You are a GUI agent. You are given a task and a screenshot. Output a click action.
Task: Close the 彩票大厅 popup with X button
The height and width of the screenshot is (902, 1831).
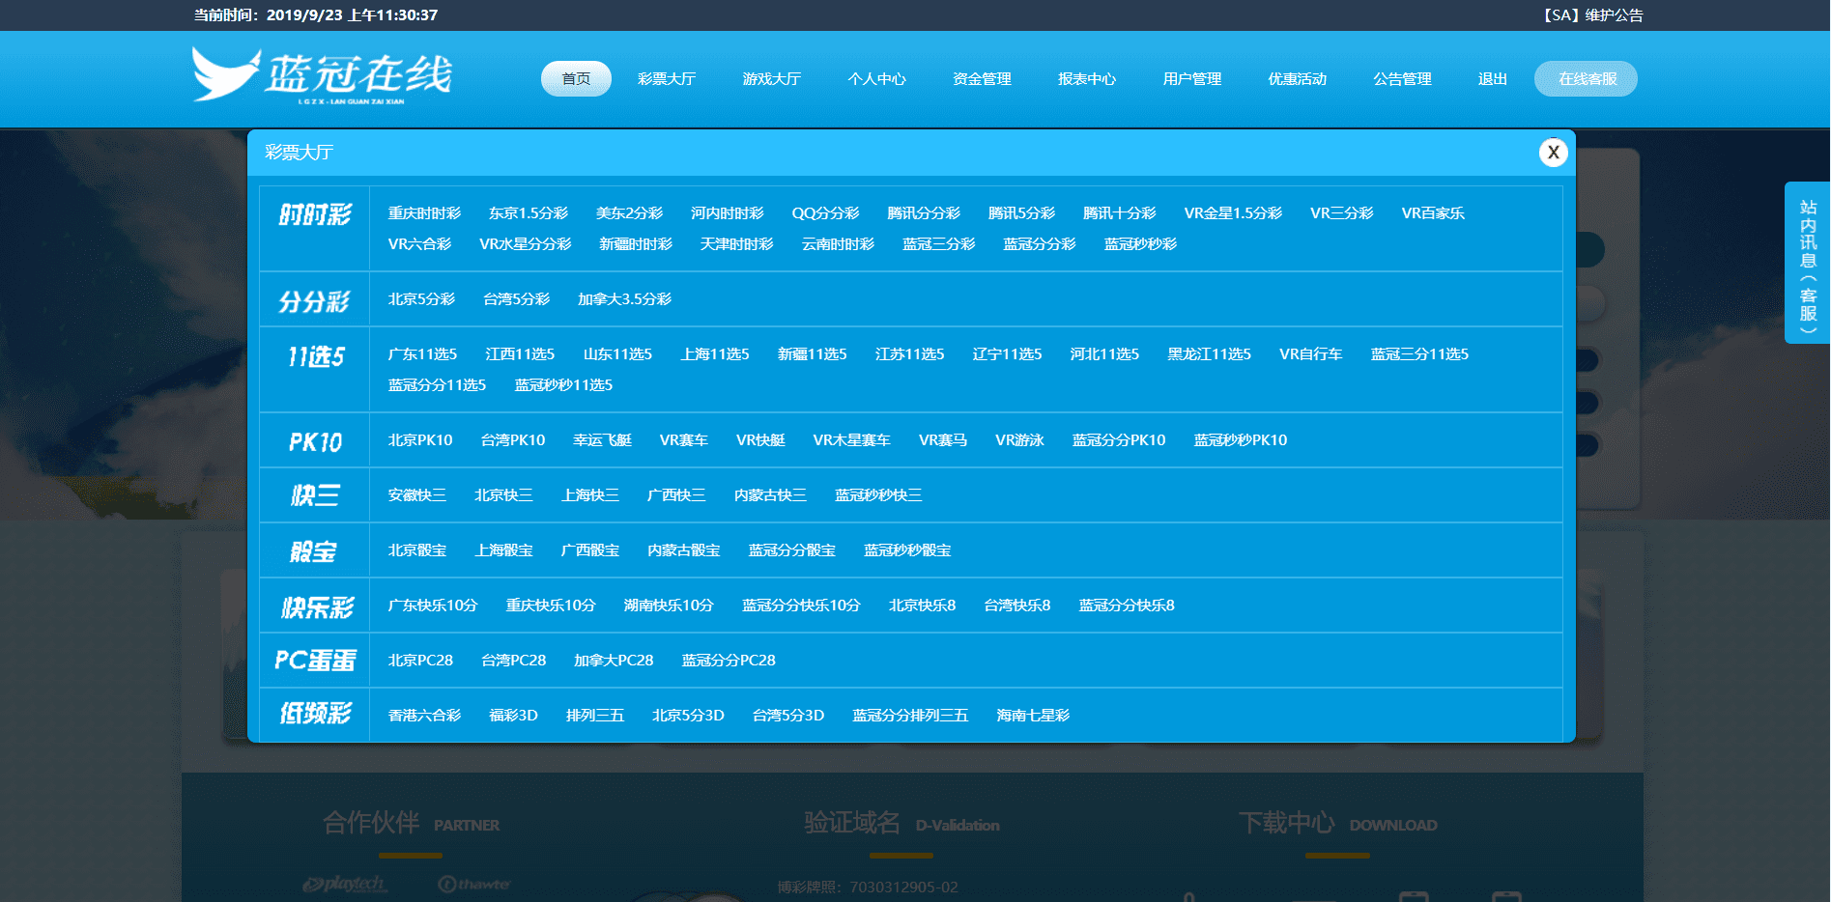(1553, 152)
